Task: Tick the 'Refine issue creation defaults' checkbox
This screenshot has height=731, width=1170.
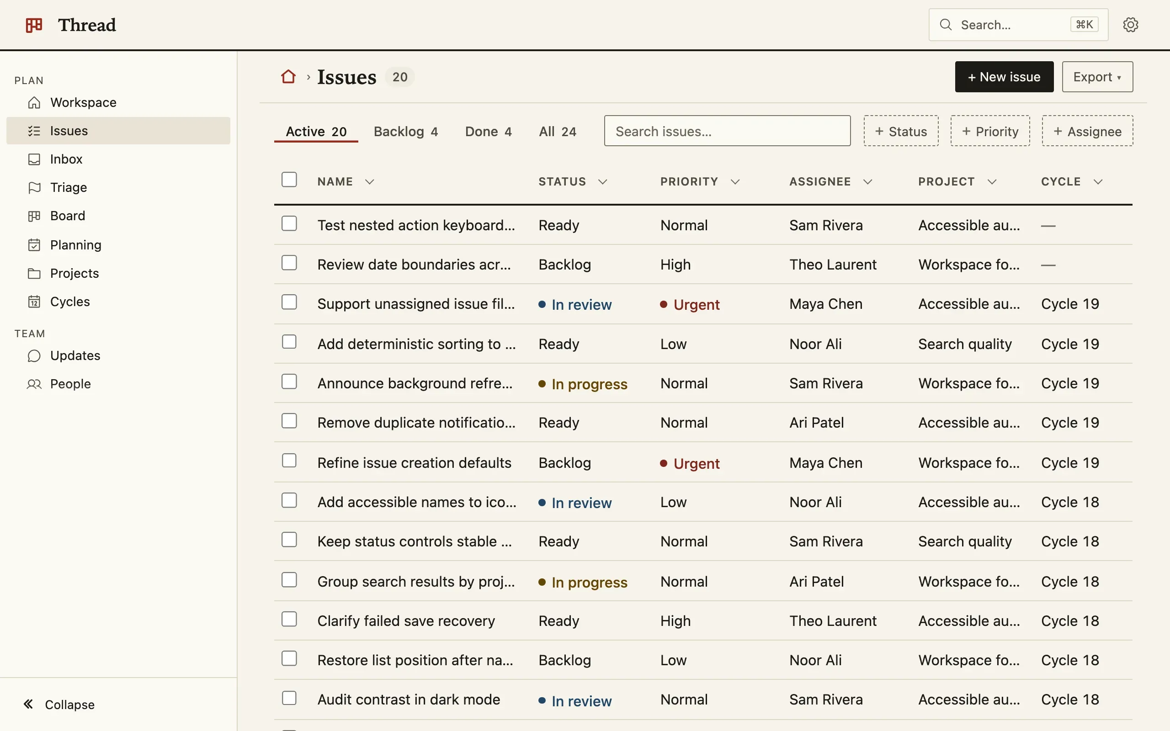Action: pyautogui.click(x=289, y=461)
